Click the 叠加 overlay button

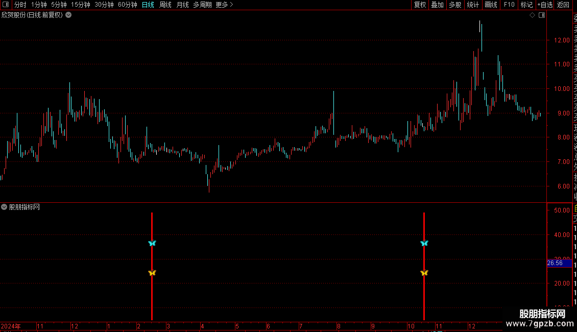point(438,5)
